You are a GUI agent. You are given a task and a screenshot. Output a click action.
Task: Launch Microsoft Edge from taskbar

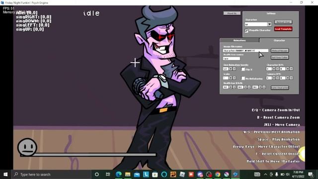[119, 175]
